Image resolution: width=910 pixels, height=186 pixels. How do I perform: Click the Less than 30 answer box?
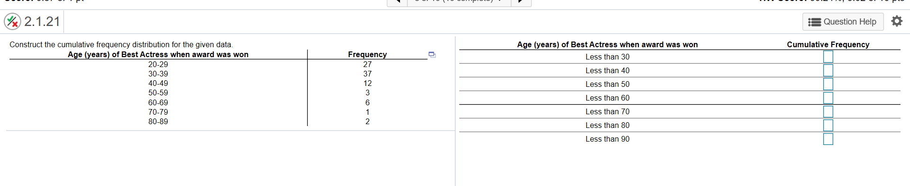point(828,57)
